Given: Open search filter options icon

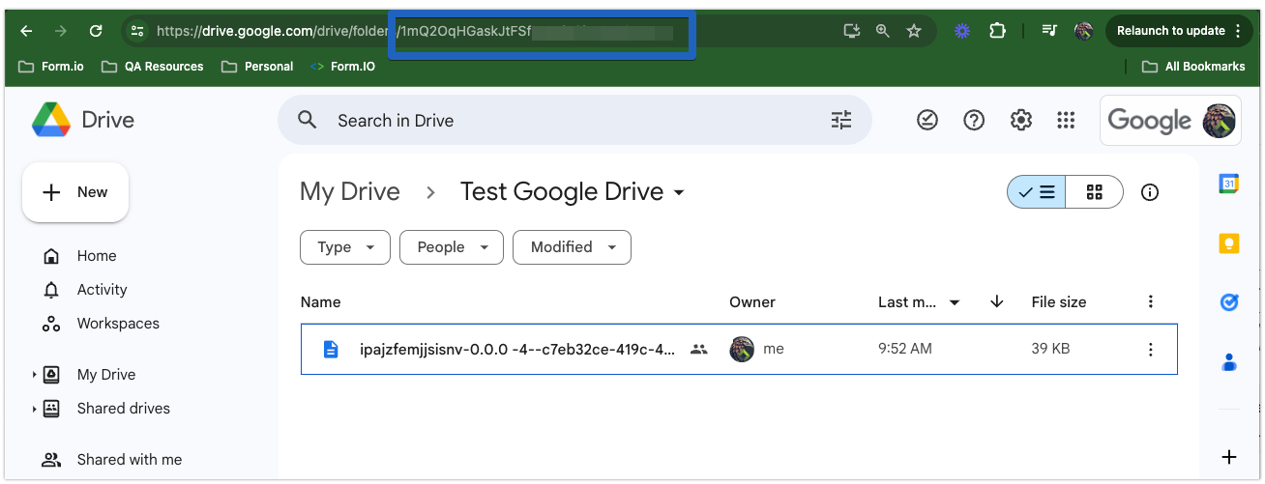Looking at the screenshot, I should coord(841,120).
